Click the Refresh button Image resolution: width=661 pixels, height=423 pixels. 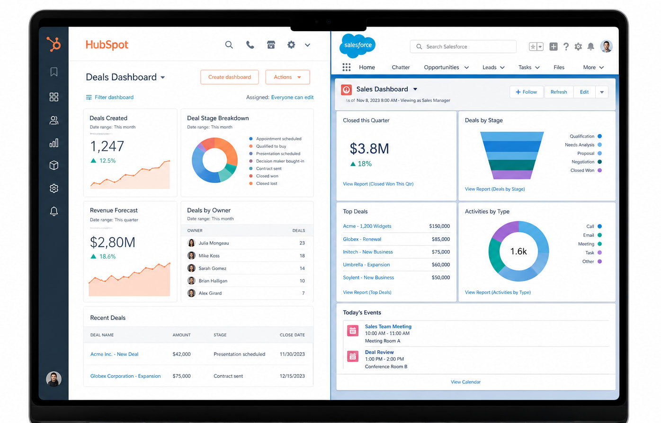pyautogui.click(x=559, y=92)
